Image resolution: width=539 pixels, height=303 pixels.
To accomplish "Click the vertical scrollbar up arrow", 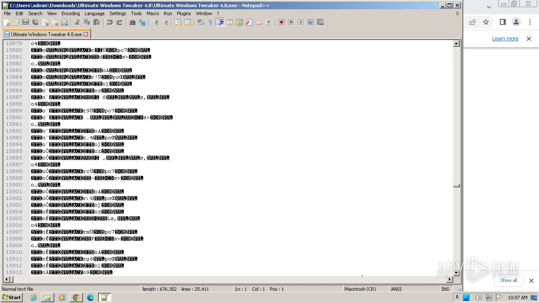I will [456, 43].
